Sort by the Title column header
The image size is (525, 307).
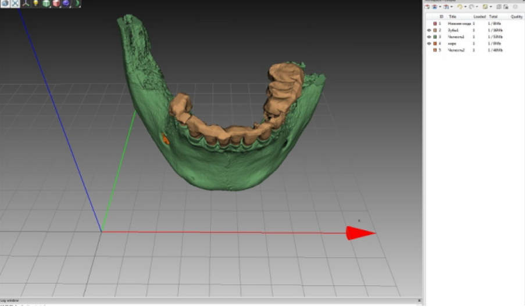click(x=452, y=17)
